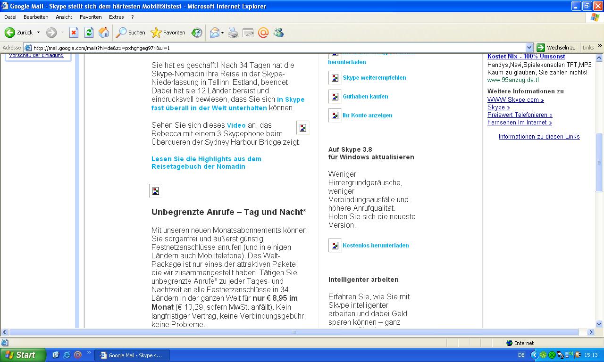Open the Suchen search pane

tap(131, 33)
